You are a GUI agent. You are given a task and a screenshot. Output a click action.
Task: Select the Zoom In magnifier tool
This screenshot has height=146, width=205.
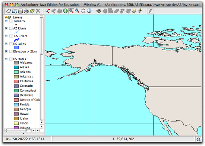point(71,11)
